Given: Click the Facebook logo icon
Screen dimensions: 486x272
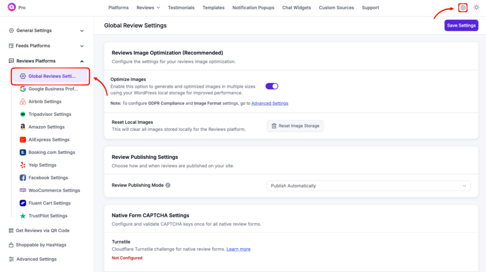Looking at the screenshot, I should tap(23, 178).
